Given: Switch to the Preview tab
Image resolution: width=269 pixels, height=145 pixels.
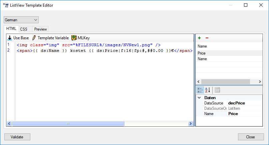Looking at the screenshot, I should coord(40,29).
